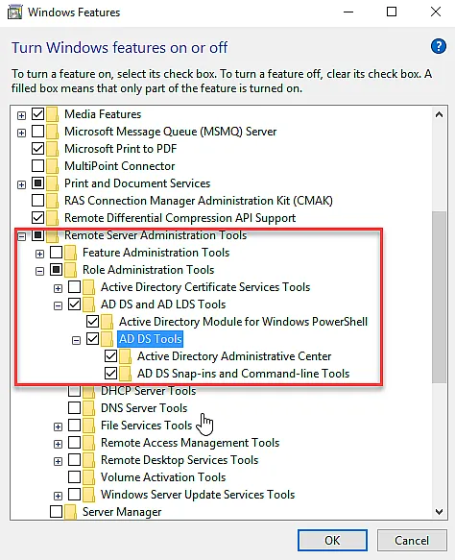Uncheck Active Directory Administrative Center checkbox
This screenshot has height=560, width=455.
point(110,355)
